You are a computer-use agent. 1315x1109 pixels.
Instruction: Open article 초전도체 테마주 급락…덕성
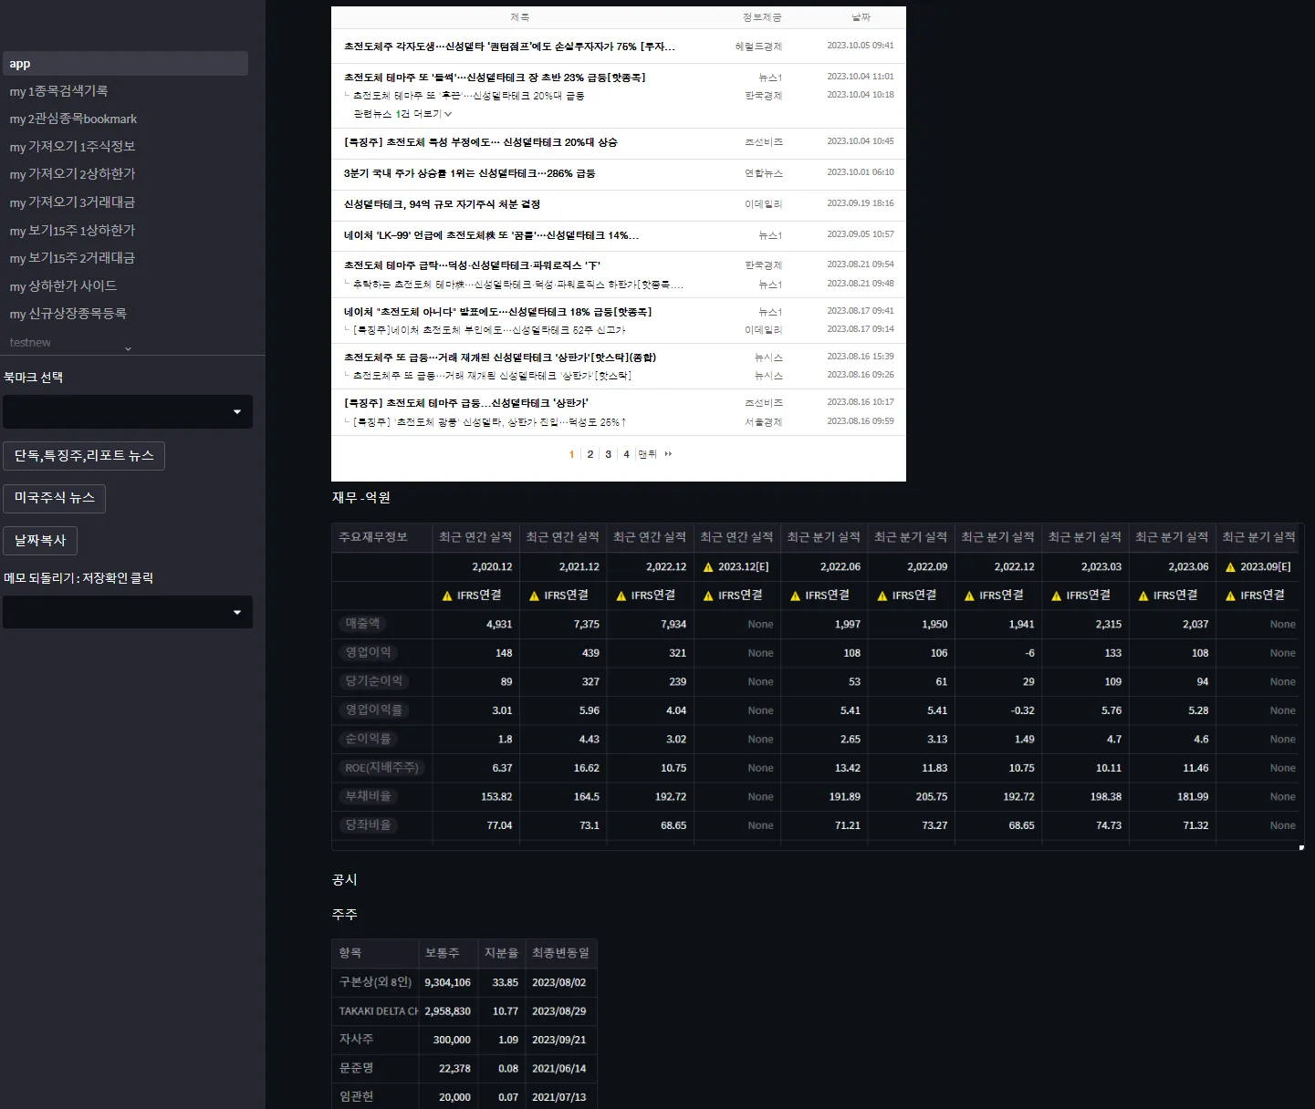[x=472, y=265]
